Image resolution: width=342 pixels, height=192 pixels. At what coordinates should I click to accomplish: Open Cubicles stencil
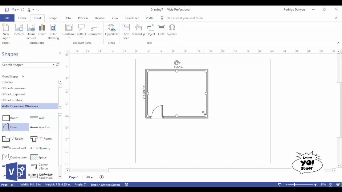tap(7, 82)
